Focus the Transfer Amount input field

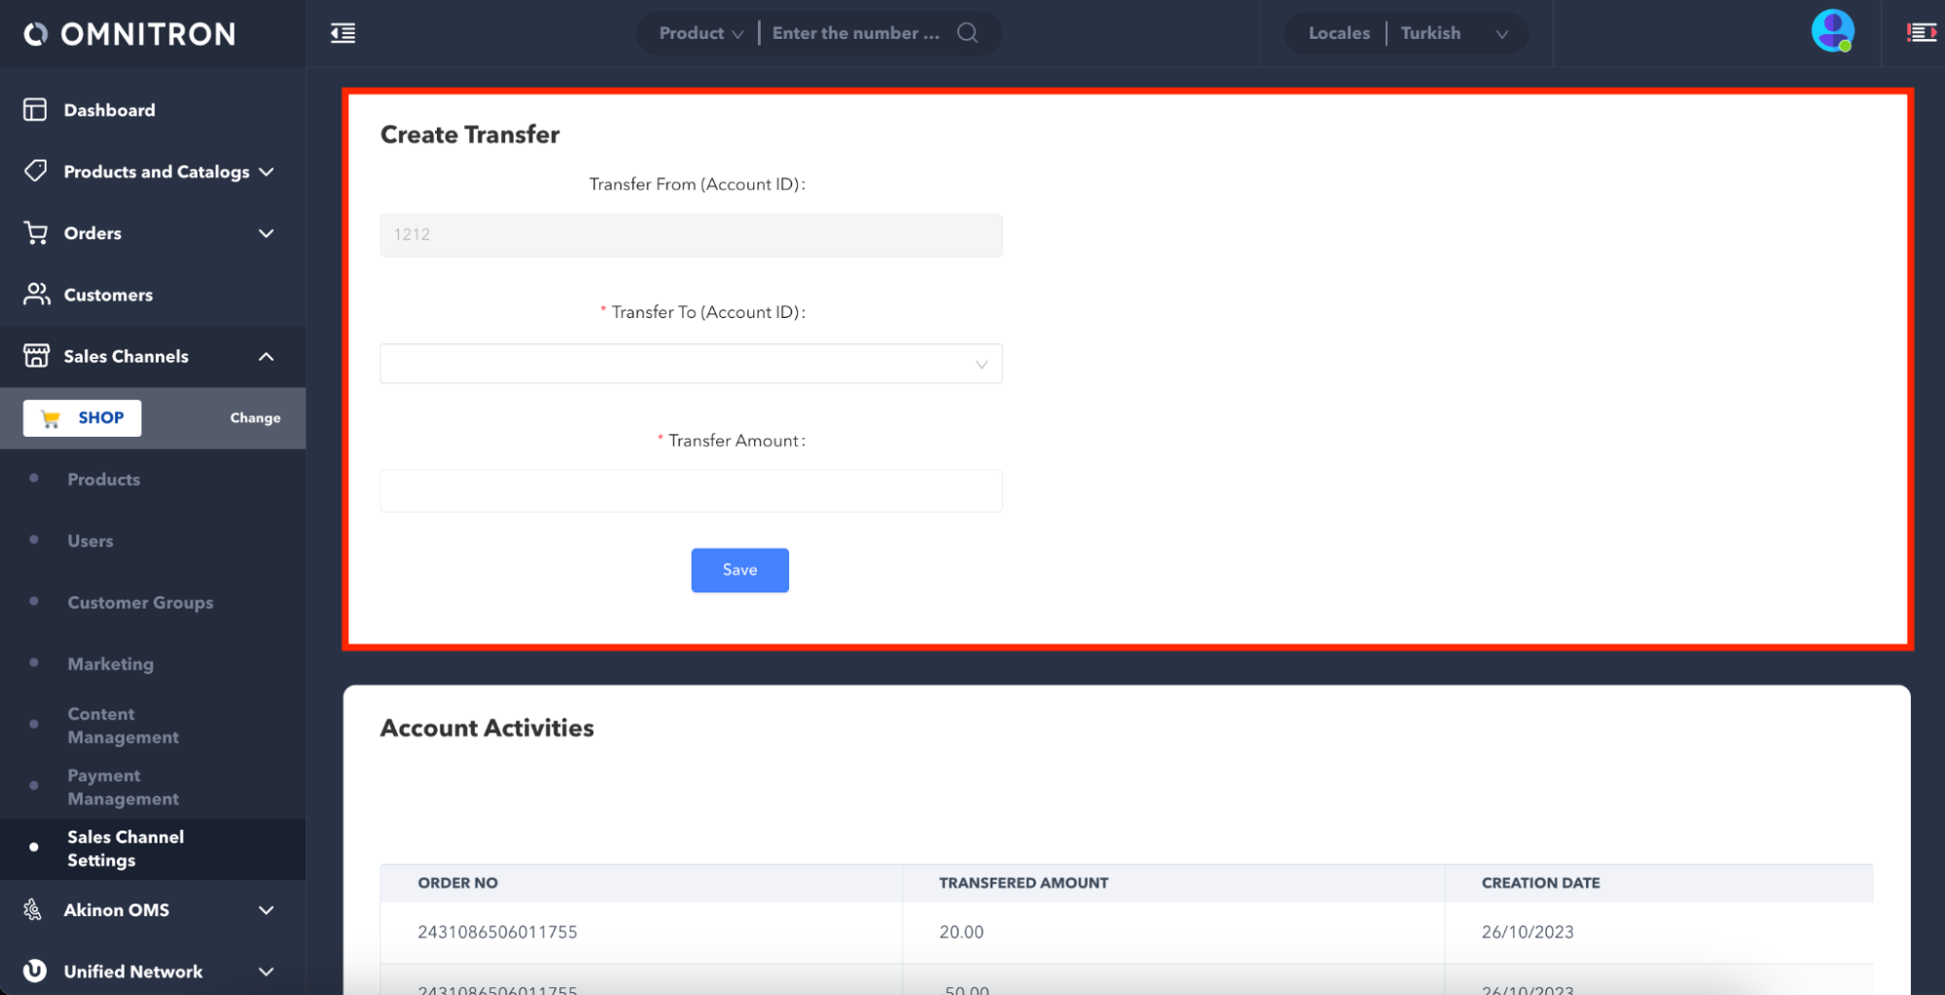(691, 491)
